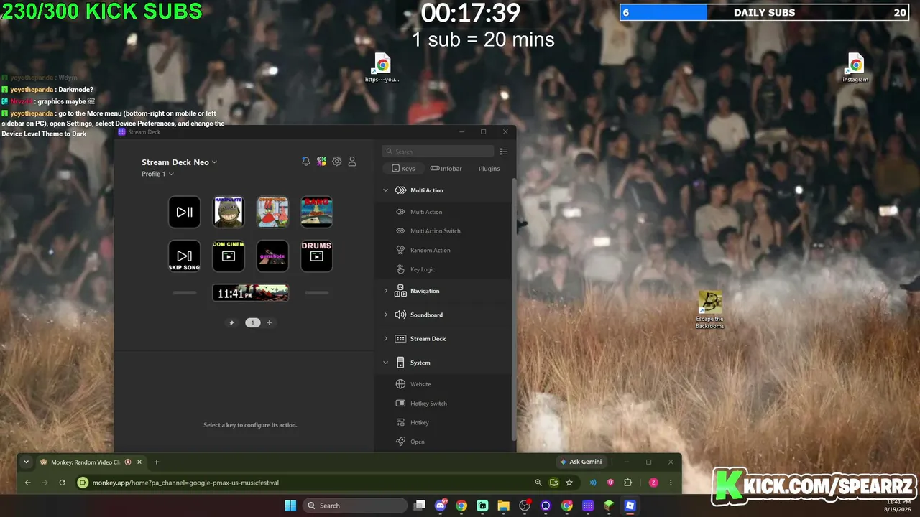The width and height of the screenshot is (920, 517).
Task: Open the Profile 1 dropdown
Action: pos(157,174)
